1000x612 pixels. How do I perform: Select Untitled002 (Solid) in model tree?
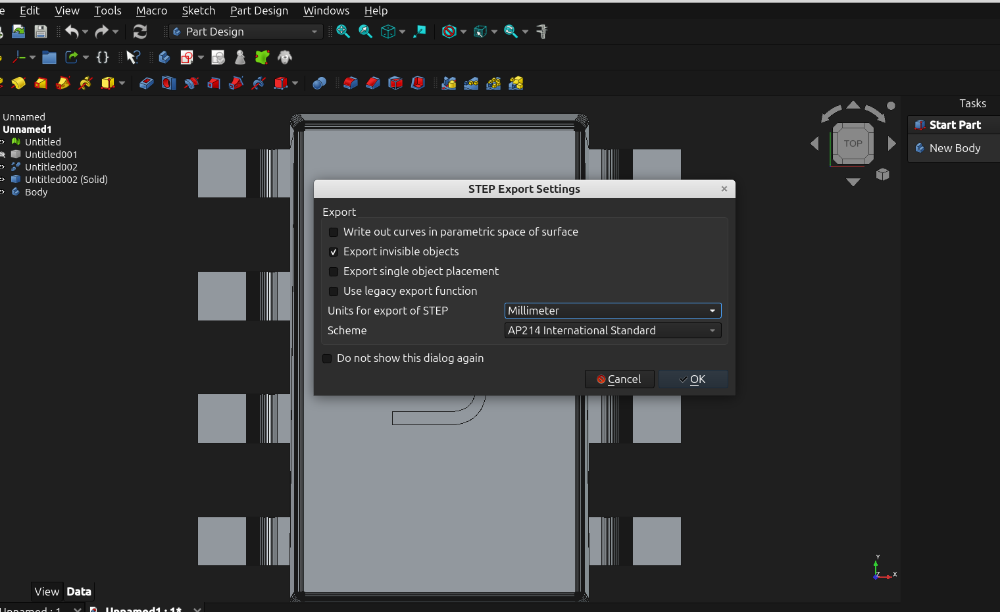coord(66,180)
